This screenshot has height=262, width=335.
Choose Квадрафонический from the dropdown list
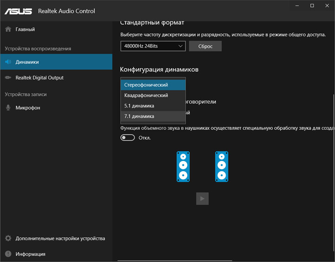[x=153, y=95]
